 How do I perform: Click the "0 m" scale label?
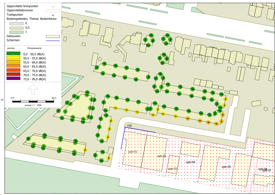click(12, 98)
